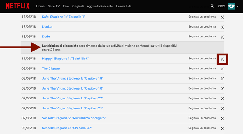The image size is (243, 134).
Task: Remove Jane The Virgin Capitolo 22
Action: [x=222, y=99]
